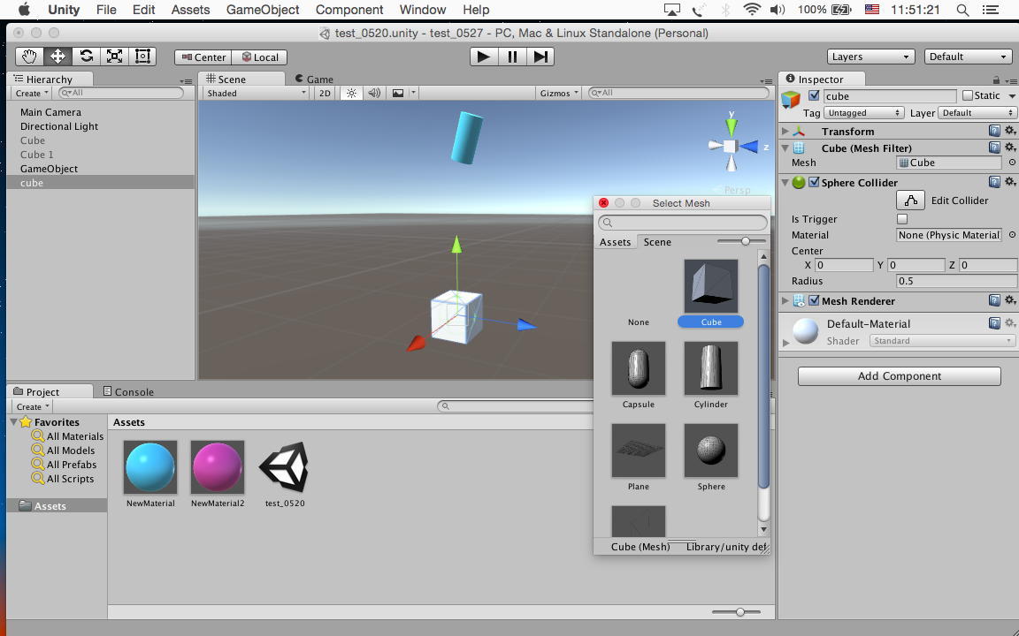Image resolution: width=1019 pixels, height=636 pixels.
Task: Select the Hand tool
Action: [29, 57]
